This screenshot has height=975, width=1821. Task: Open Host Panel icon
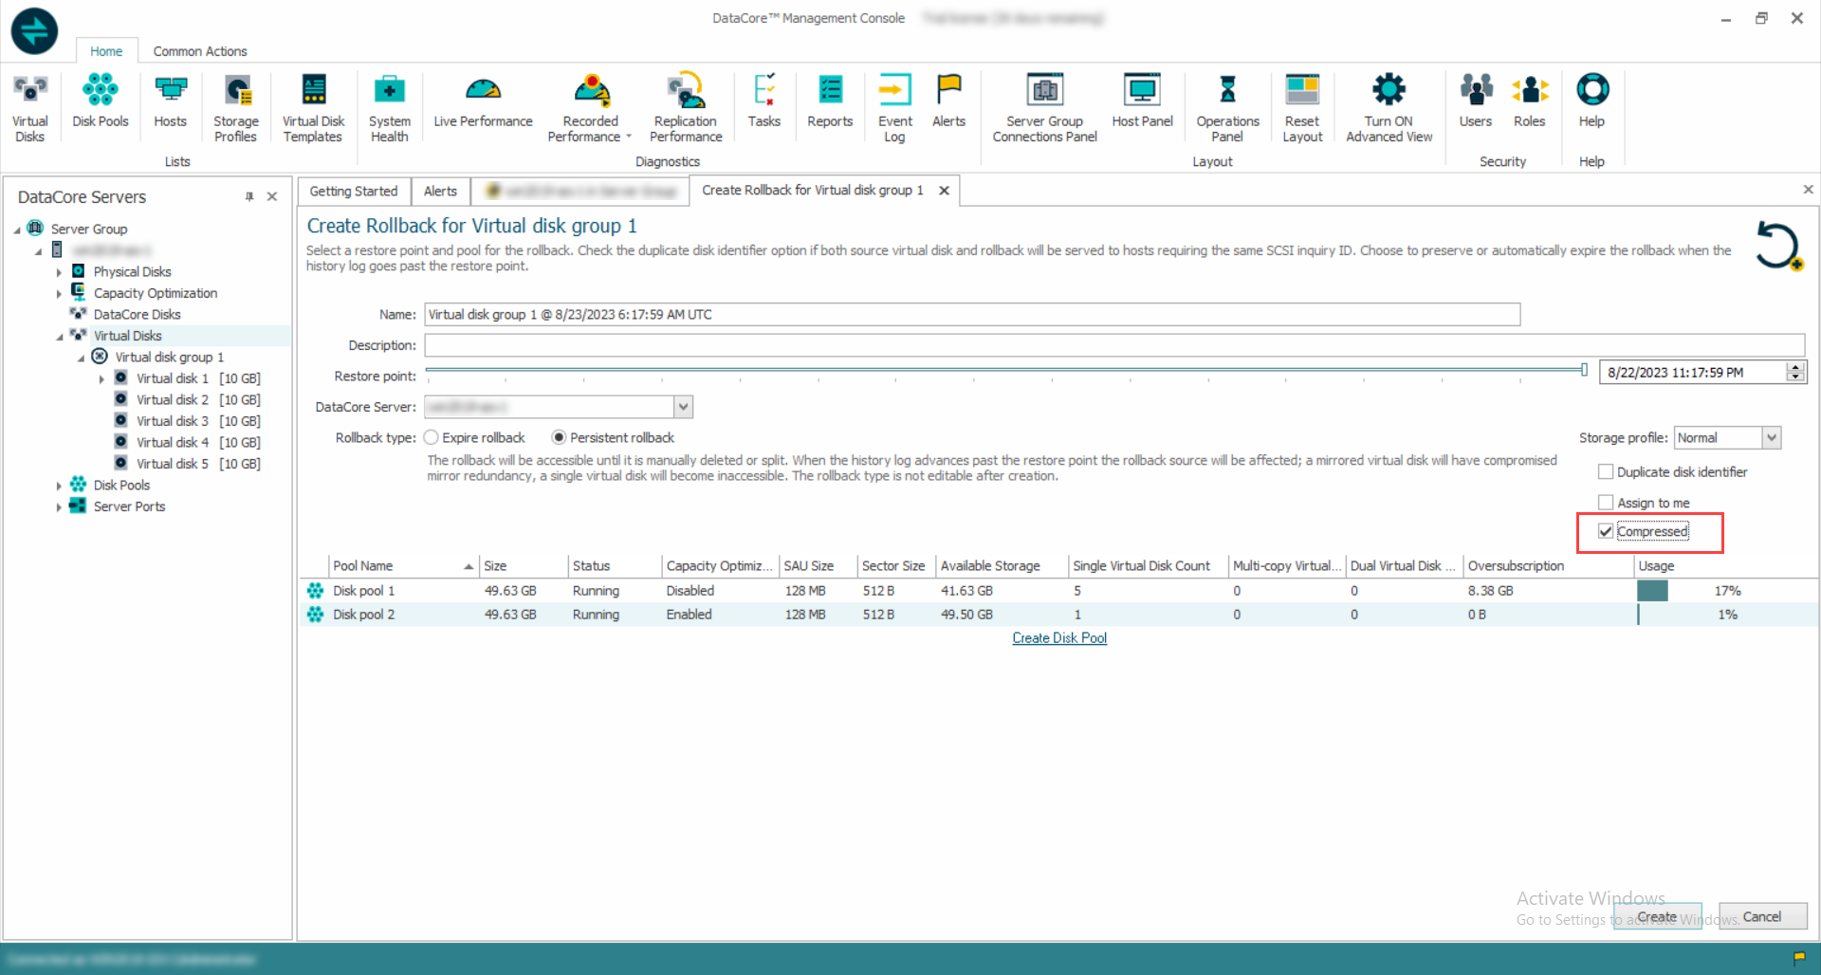(x=1142, y=101)
